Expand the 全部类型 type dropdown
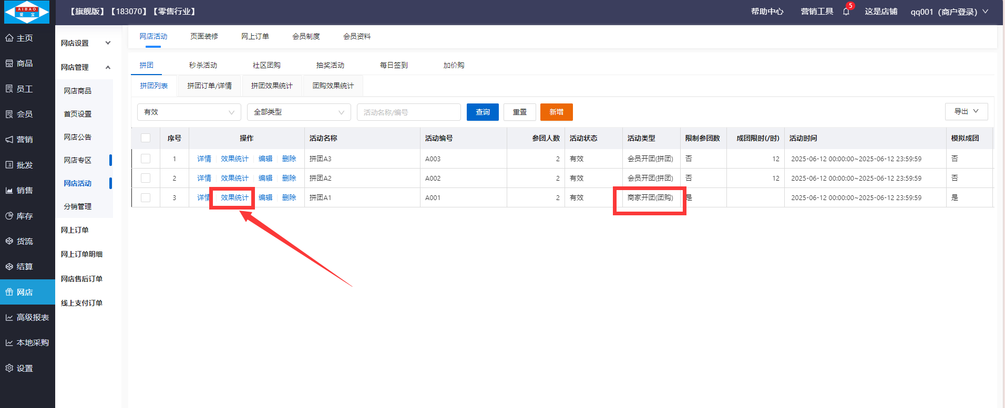The height and width of the screenshot is (408, 1005). [x=299, y=112]
